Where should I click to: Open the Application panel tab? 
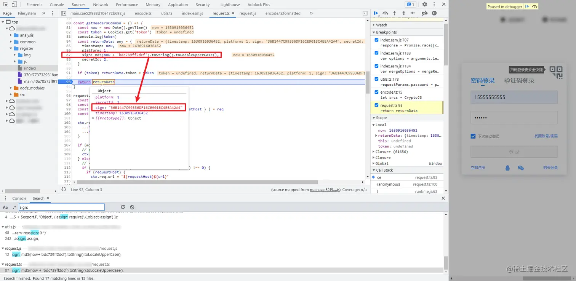[178, 5]
